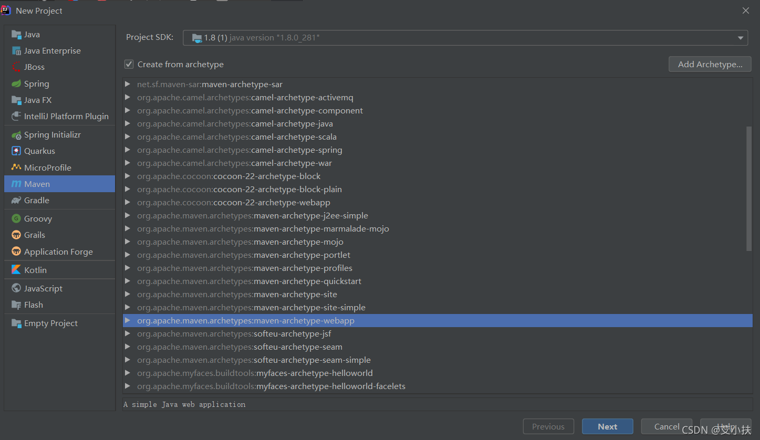This screenshot has width=760, height=440.
Task: Select maven-archetype-profiles archetype
Action: (438, 268)
